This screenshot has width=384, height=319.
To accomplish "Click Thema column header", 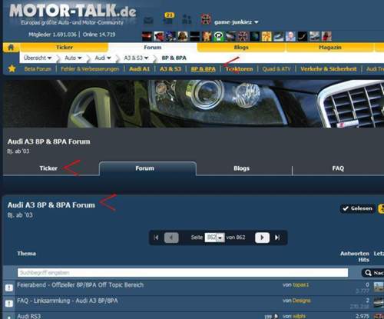I will pos(27,254).
